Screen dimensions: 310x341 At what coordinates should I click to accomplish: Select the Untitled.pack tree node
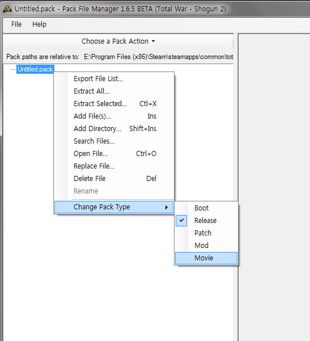tap(35, 69)
